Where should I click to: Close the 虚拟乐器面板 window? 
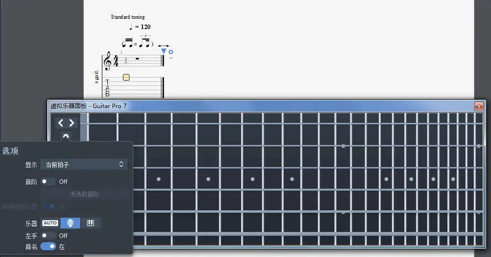click(479, 107)
